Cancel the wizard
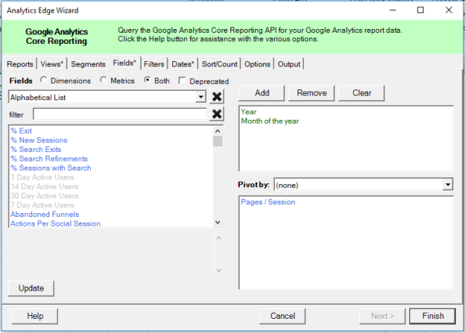The width and height of the screenshot is (465, 333). tap(282, 316)
